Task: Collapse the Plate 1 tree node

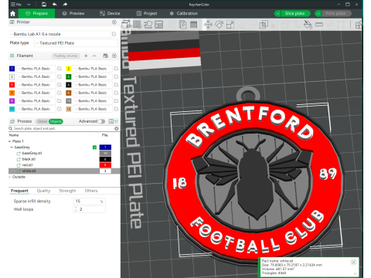Action: 10,141
